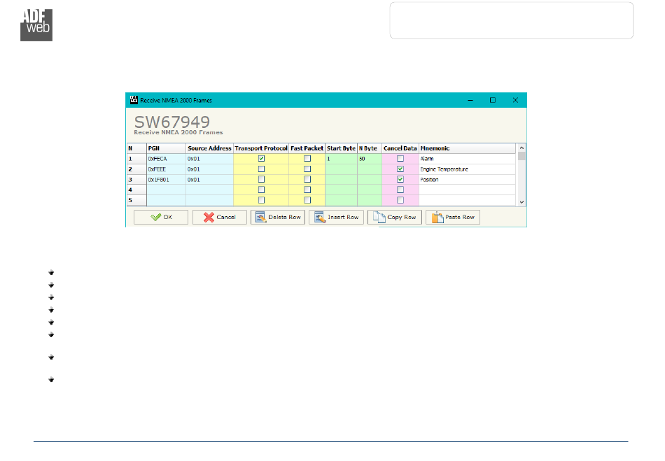This screenshot has width=665, height=461.
Task: Select the Alarm mnemonic cell
Action: tap(466, 159)
